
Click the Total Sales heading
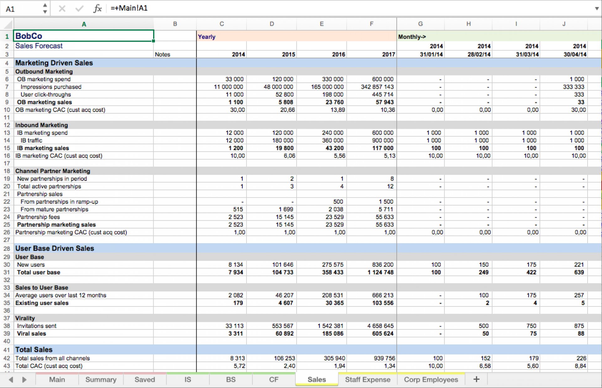click(x=34, y=350)
